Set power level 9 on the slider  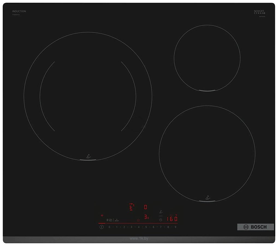coord(175,227)
